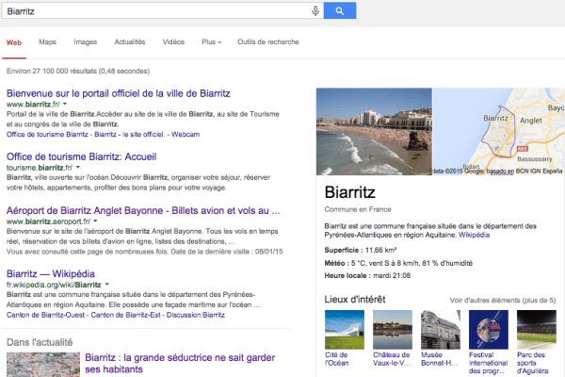Image resolution: width=565 pixels, height=377 pixels.
Task: Click the Festival international des progr... thumbnail image
Action: coord(489,330)
